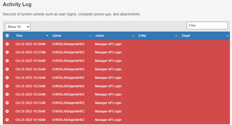Click plus icon for 10:25AM entry
The width and height of the screenshot is (232, 125).
point(7,69)
